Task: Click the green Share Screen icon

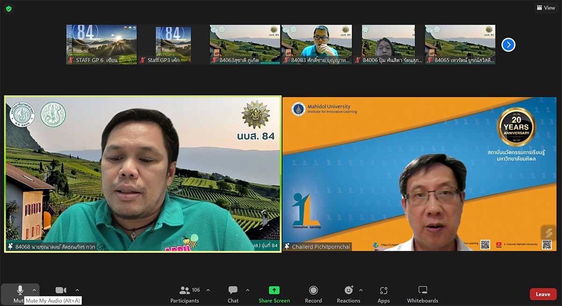Action: (x=274, y=290)
